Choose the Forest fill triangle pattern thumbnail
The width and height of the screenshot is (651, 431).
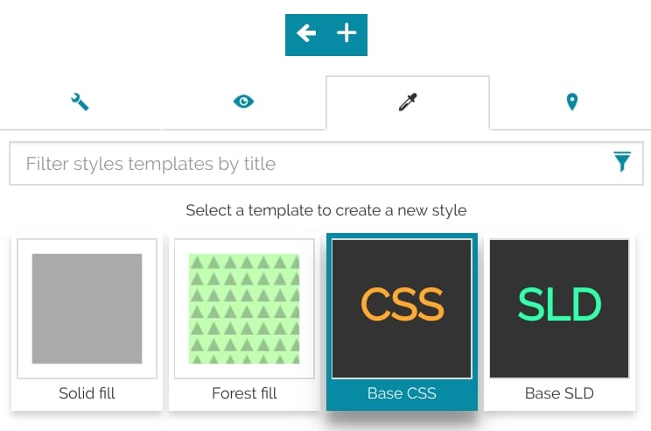[x=244, y=308]
